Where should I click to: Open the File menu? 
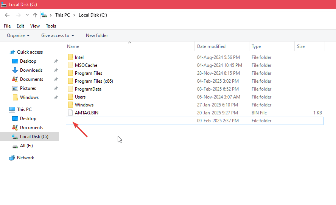(x=7, y=26)
